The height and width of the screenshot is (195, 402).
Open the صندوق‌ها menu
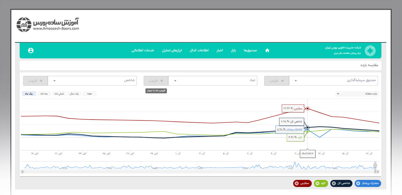pos(250,50)
